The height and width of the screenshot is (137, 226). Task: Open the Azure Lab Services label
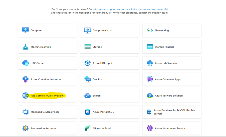(x=166, y=63)
